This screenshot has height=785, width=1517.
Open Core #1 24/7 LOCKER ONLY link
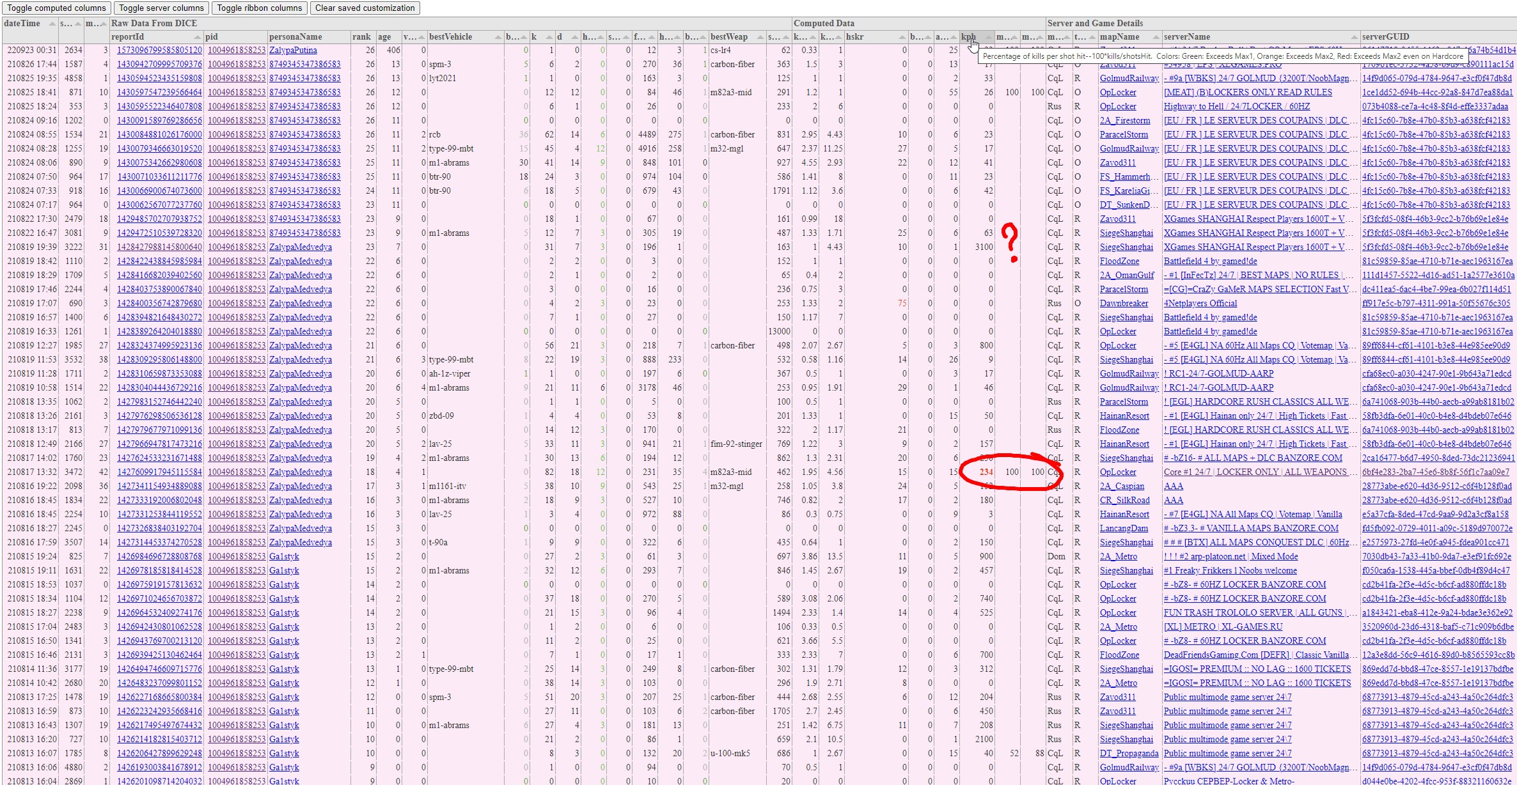[1260, 472]
